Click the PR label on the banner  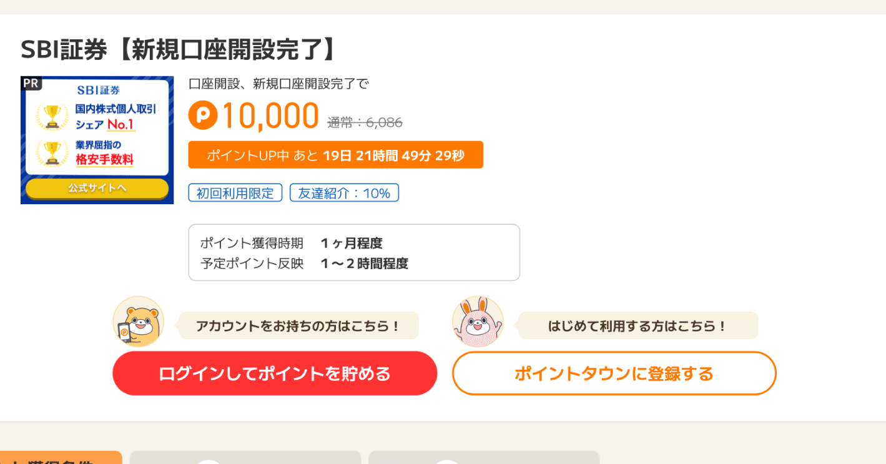(x=31, y=83)
